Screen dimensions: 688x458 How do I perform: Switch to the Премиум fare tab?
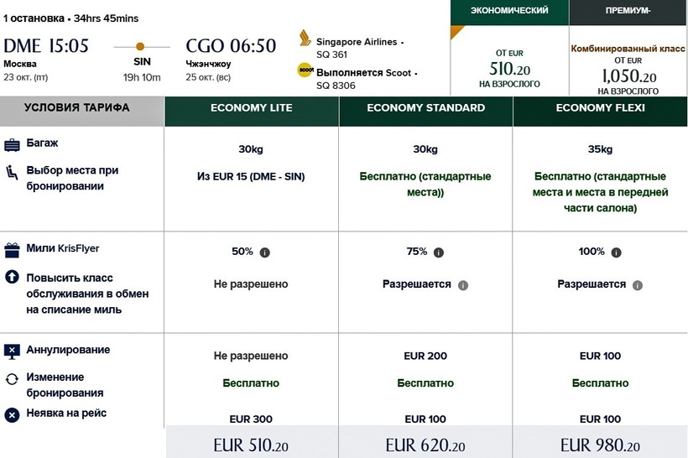[x=628, y=49]
